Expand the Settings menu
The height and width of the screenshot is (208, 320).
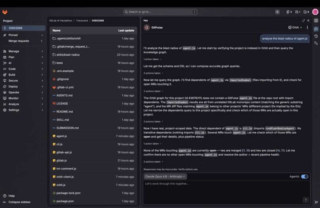click(23, 110)
